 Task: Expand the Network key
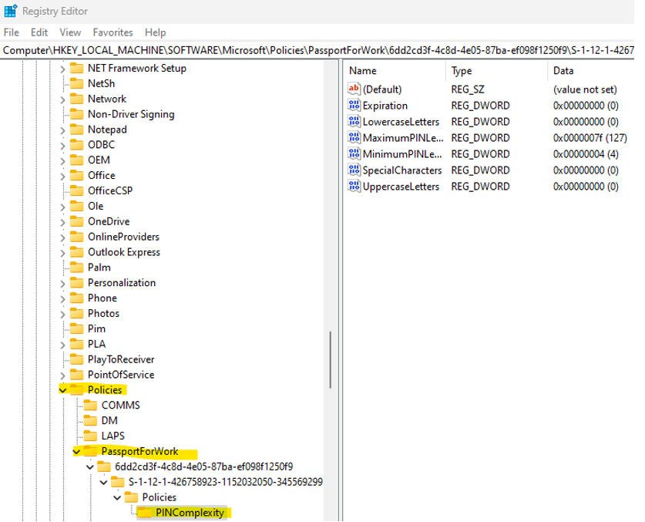coord(62,99)
